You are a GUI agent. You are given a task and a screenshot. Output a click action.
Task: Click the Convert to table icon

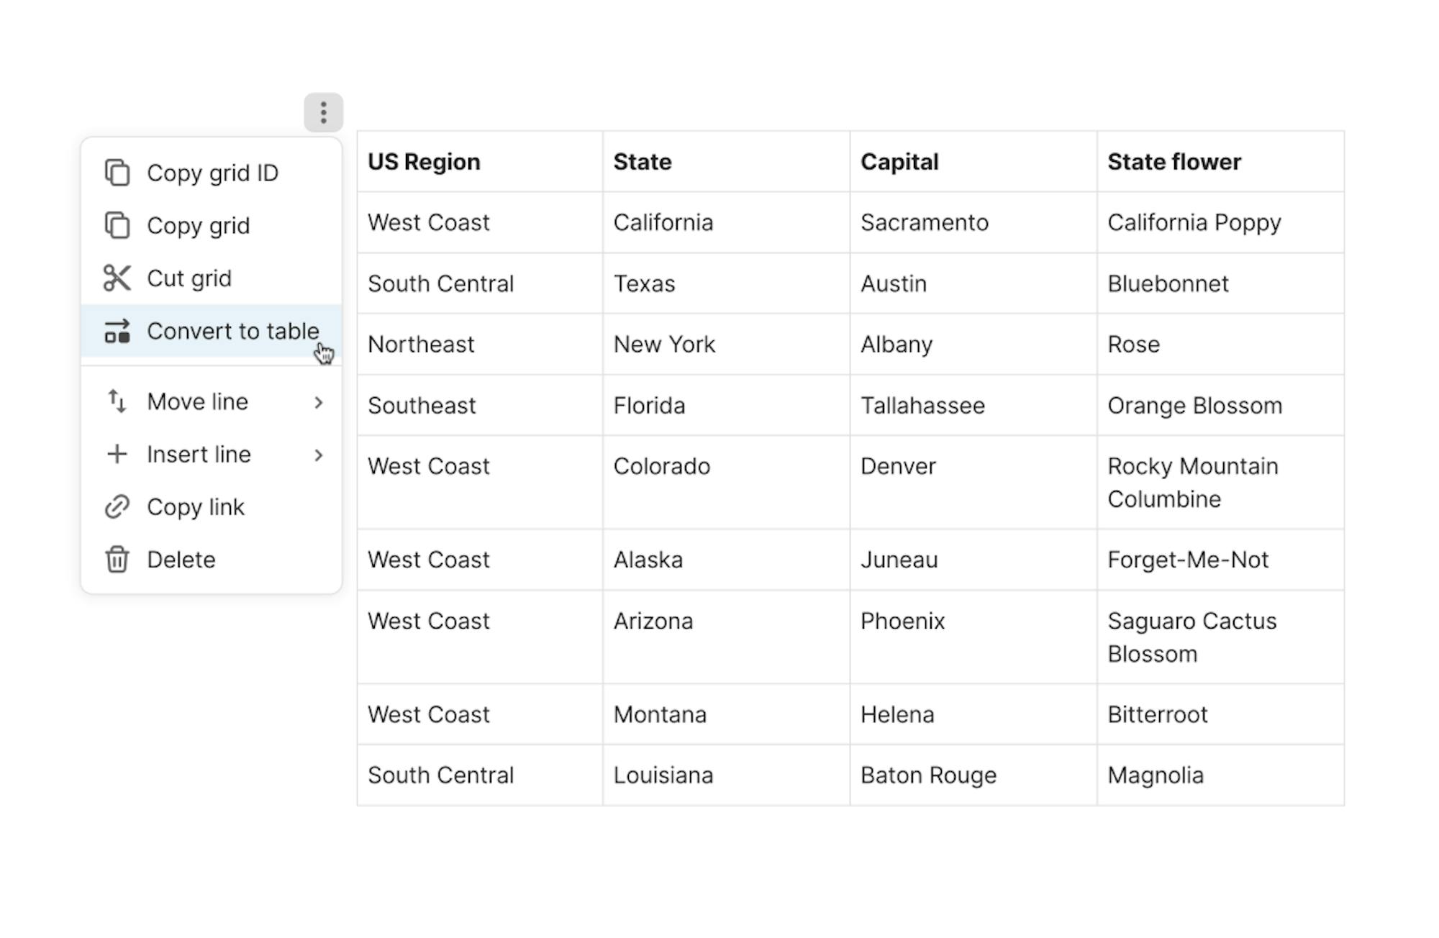point(117,332)
